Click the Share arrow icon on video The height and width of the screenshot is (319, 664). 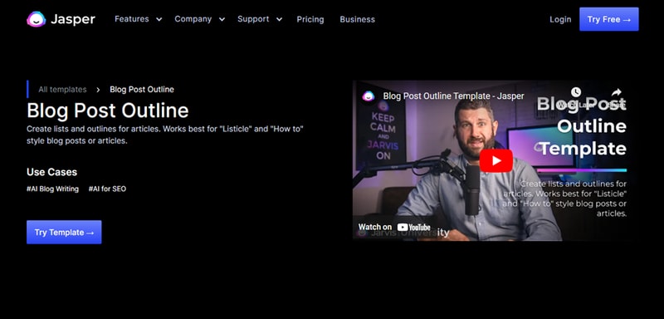[616, 92]
